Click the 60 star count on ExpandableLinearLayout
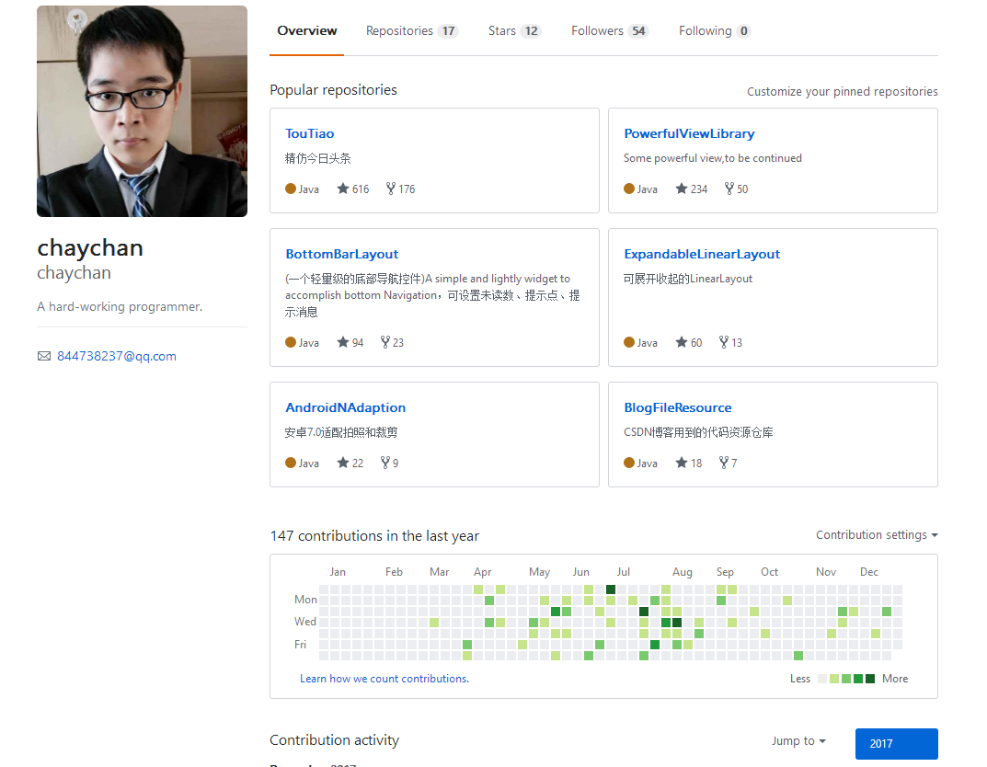Viewport: 987px width, 767px height. (696, 342)
